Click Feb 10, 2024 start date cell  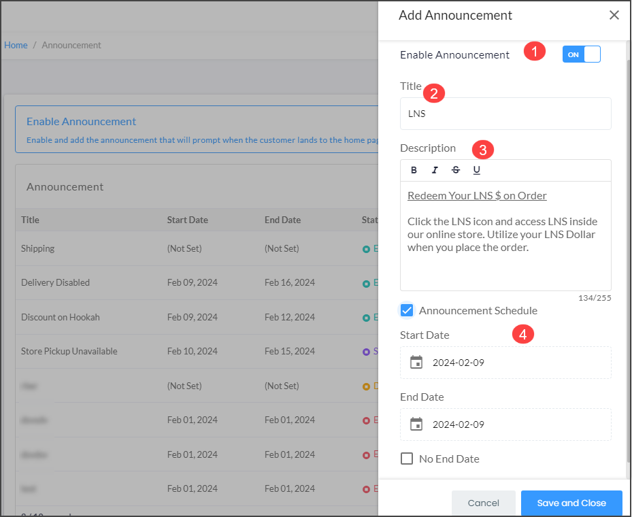point(193,352)
